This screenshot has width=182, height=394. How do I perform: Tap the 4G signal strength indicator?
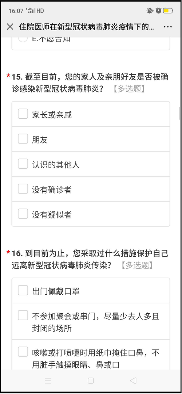31,11
